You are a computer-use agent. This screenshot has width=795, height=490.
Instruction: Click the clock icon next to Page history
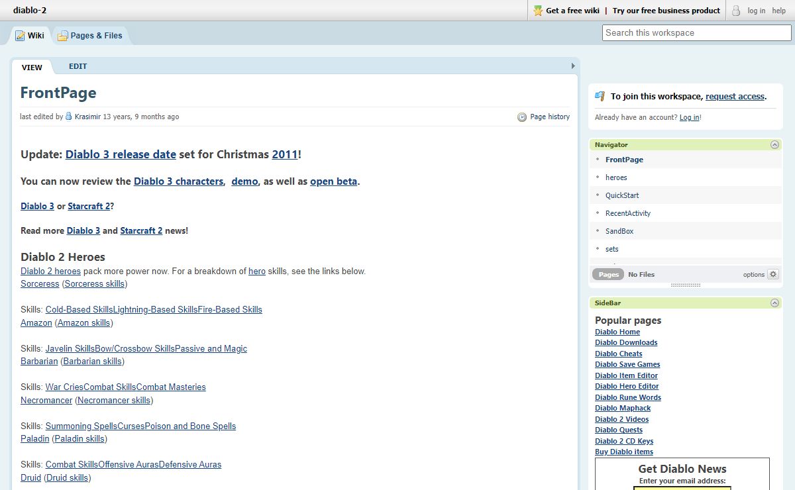(x=522, y=117)
